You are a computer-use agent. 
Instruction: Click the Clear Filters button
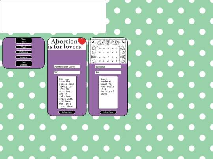[24, 40]
